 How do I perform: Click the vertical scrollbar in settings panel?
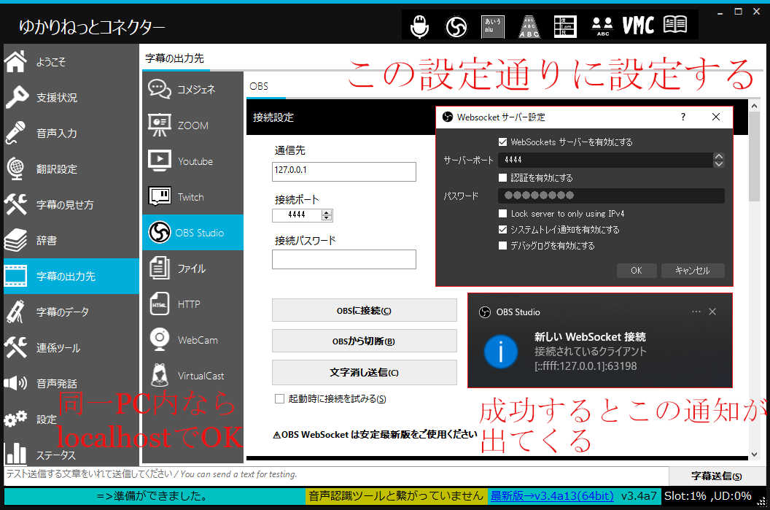(x=754, y=157)
